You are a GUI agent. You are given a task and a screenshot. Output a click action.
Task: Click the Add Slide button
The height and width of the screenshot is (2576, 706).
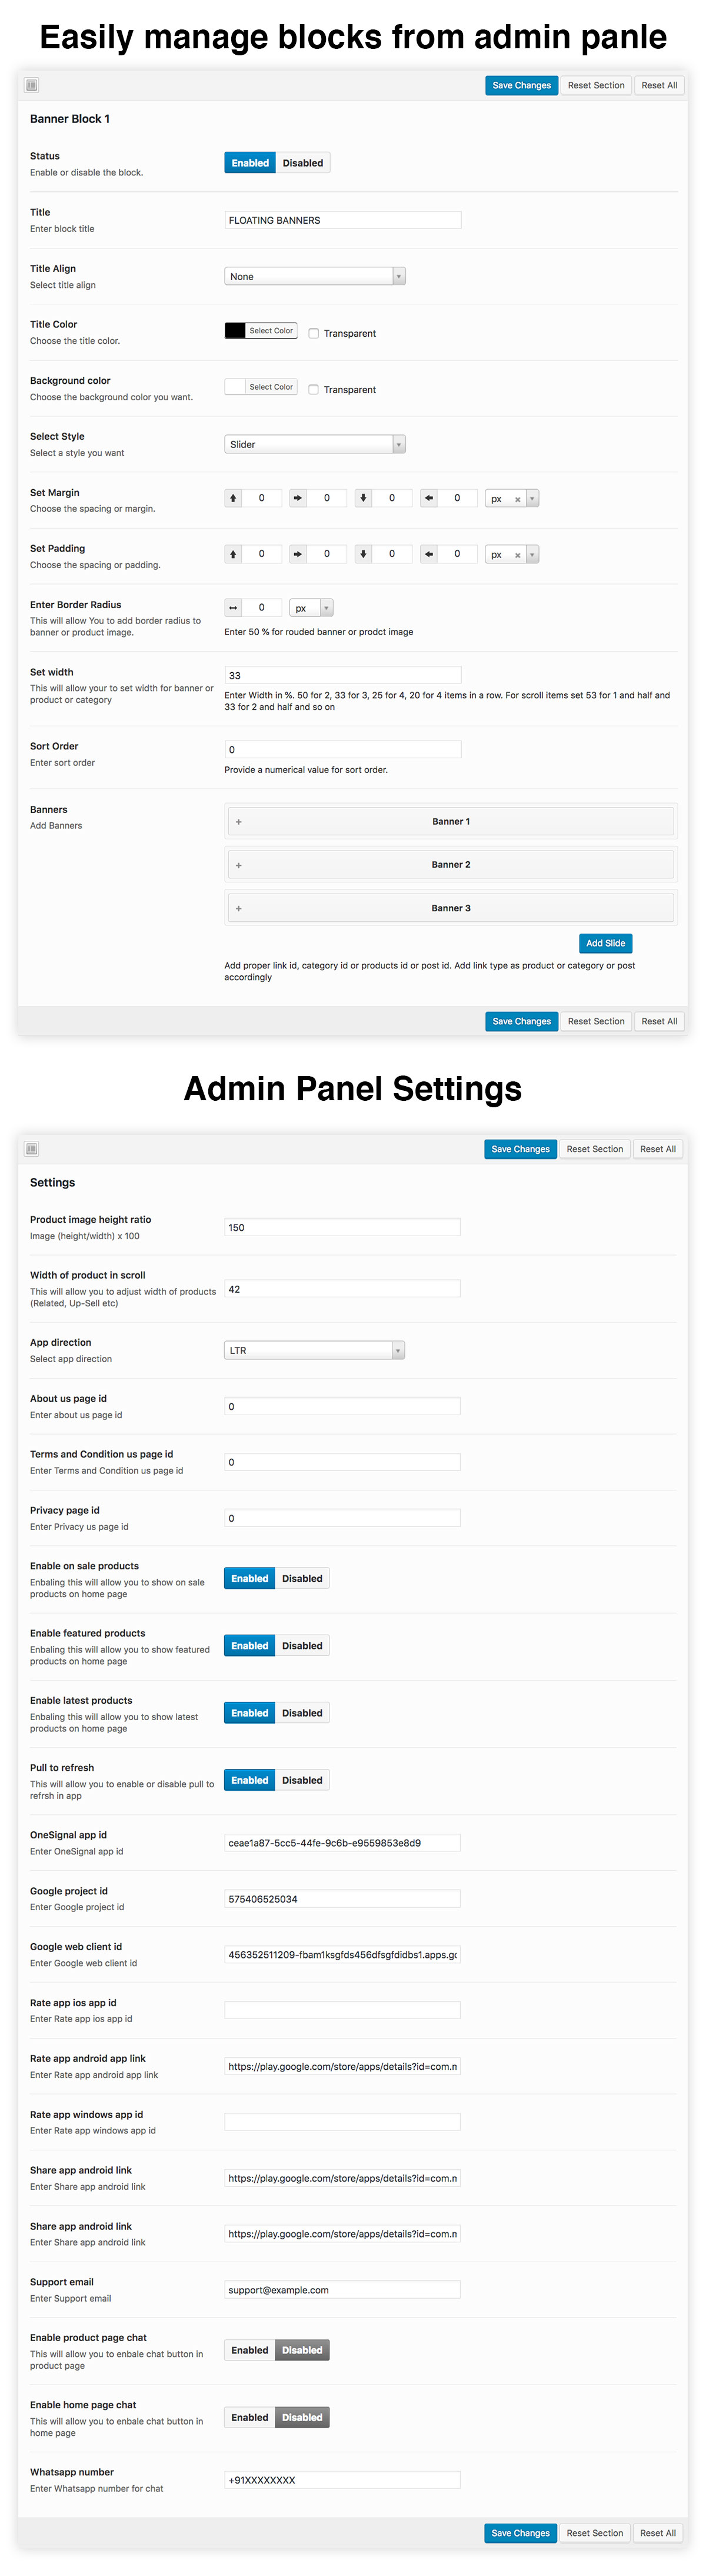(x=606, y=943)
